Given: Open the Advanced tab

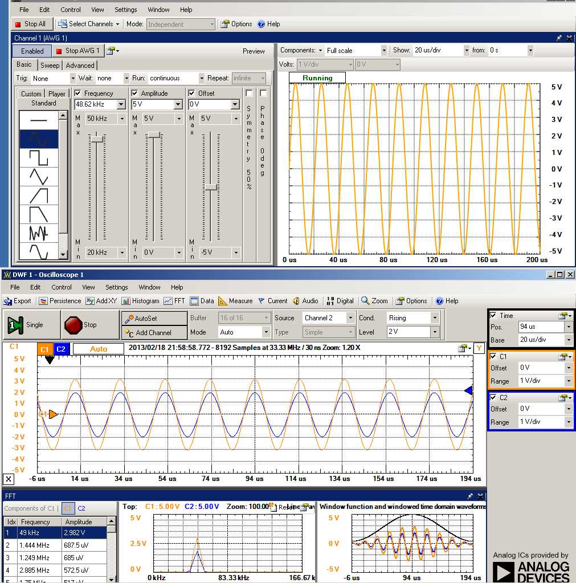Looking at the screenshot, I should pos(80,66).
